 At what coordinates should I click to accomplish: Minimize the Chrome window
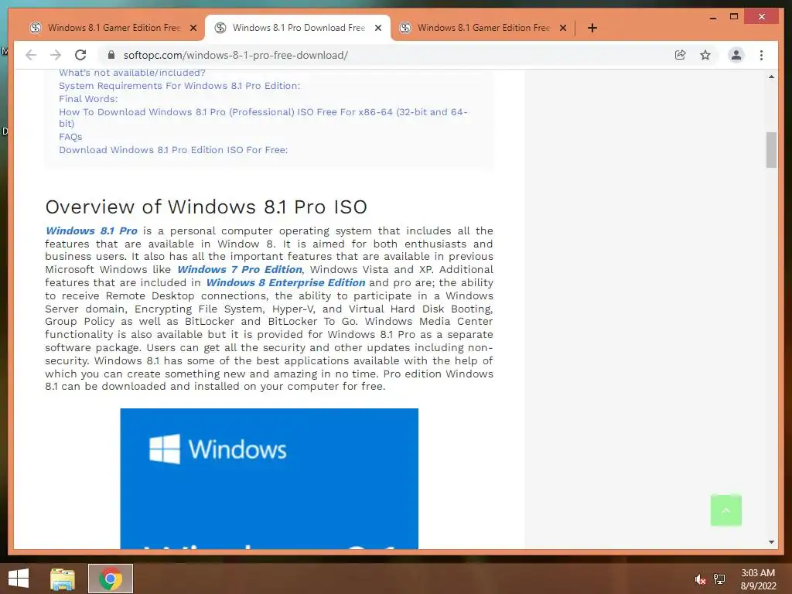tap(712, 17)
